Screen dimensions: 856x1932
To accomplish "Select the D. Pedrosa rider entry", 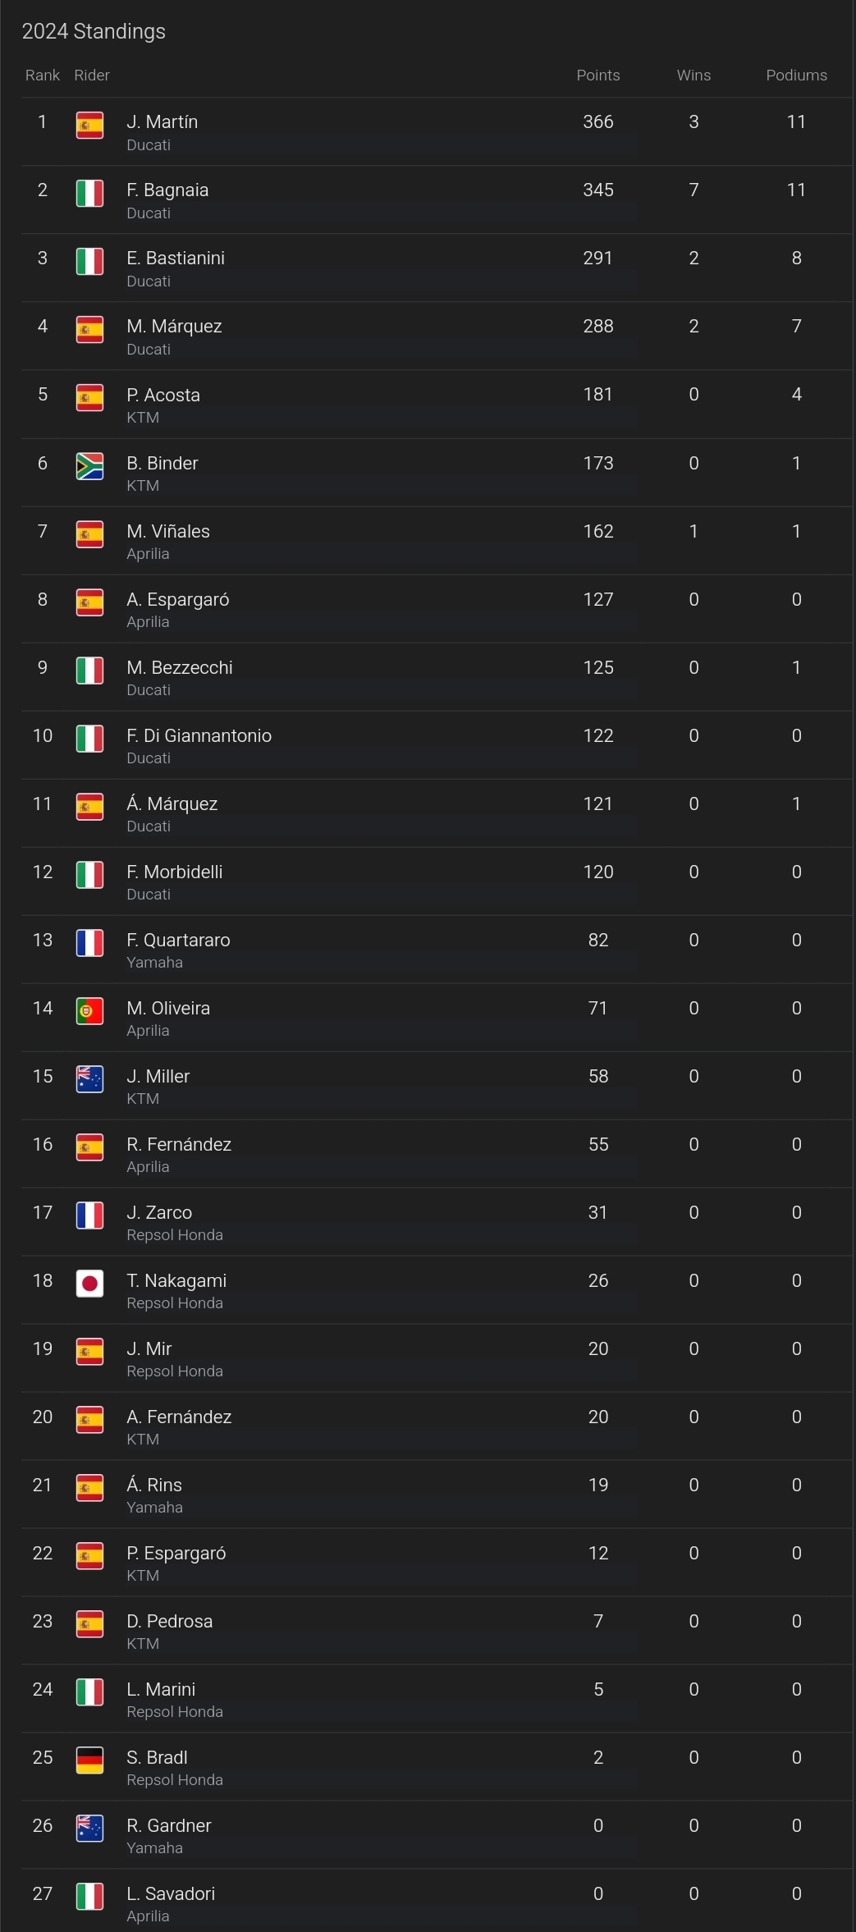I will click(437, 1631).
